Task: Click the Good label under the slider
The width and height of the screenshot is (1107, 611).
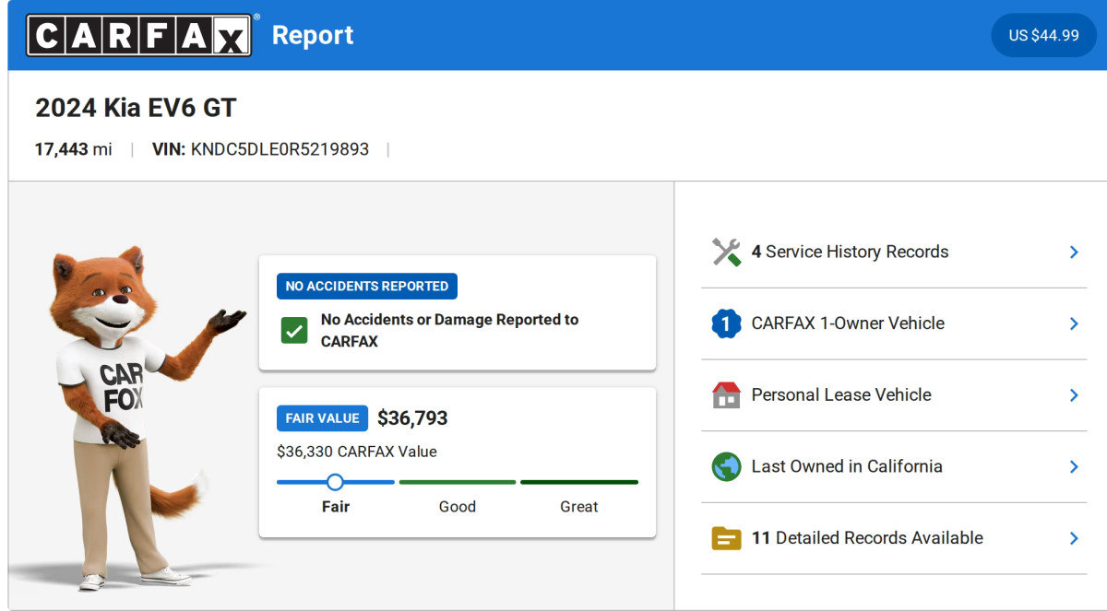Action: coord(458,507)
